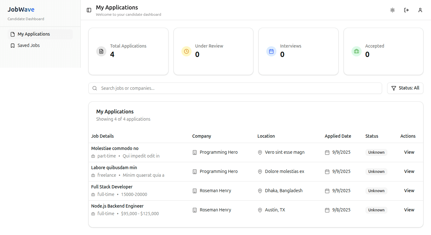Open the Status: All filter dropdown
Screen dimensions: 431x235
click(405, 88)
